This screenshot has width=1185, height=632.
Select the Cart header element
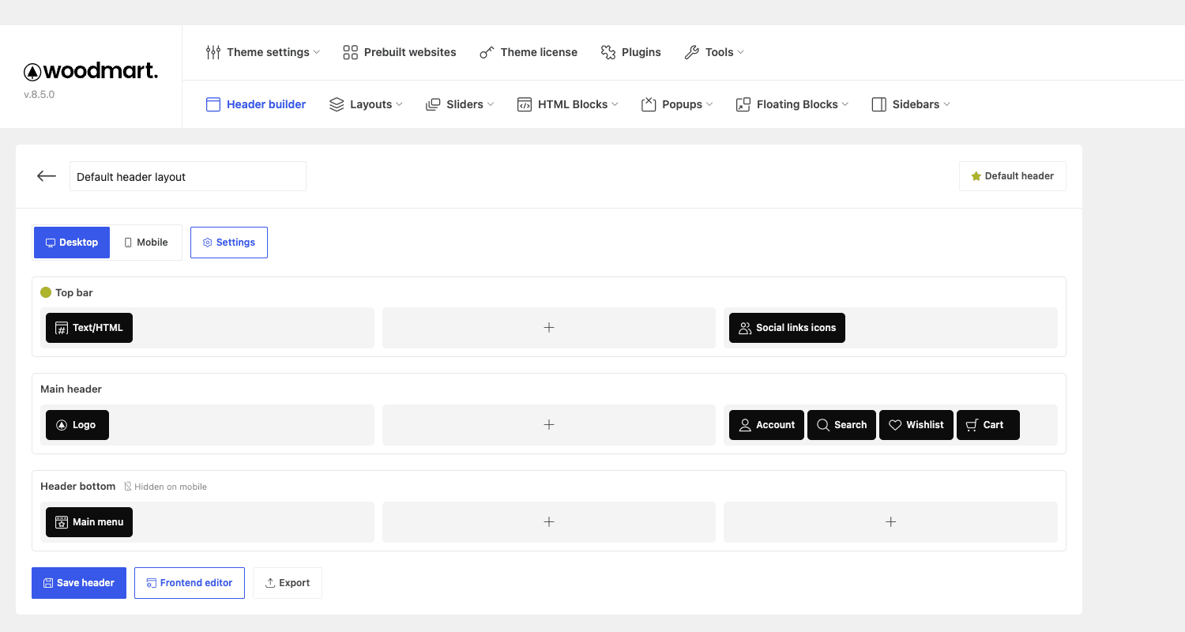coord(988,425)
